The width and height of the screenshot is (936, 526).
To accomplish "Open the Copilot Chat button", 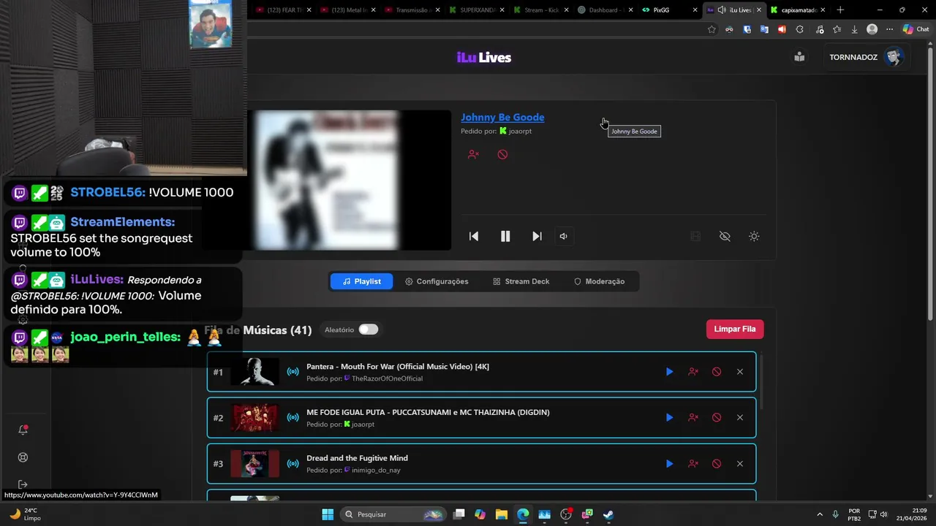I will pos(917,29).
